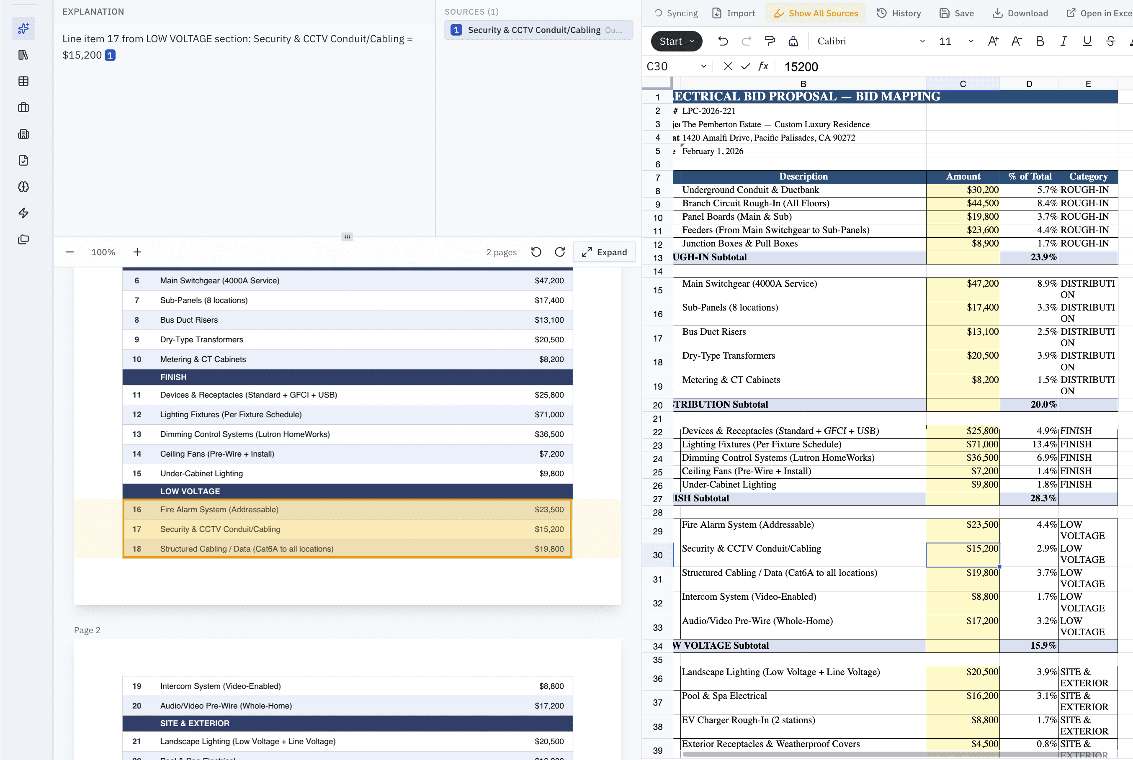Cancel formula entry with X icon
This screenshot has height=760, width=1133.
(x=728, y=67)
